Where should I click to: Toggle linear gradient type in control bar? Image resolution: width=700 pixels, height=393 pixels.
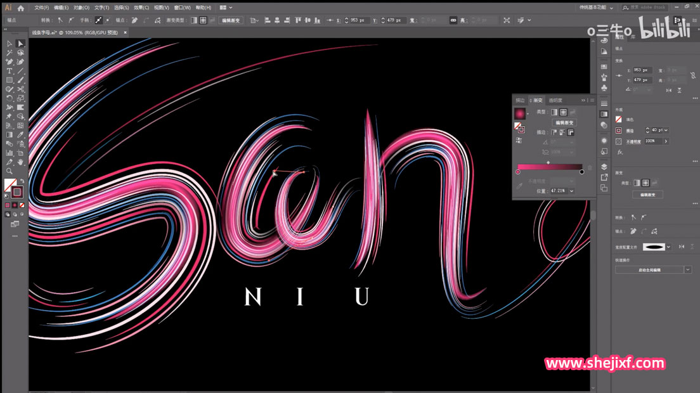click(x=194, y=20)
